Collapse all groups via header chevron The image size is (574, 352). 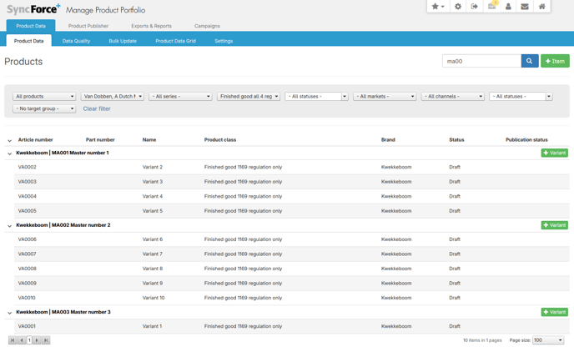9,140
